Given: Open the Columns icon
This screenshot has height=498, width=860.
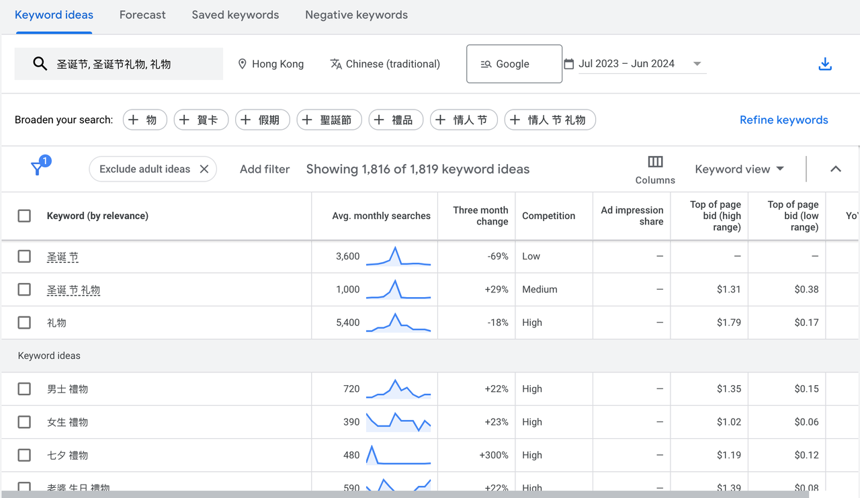Looking at the screenshot, I should (x=655, y=162).
